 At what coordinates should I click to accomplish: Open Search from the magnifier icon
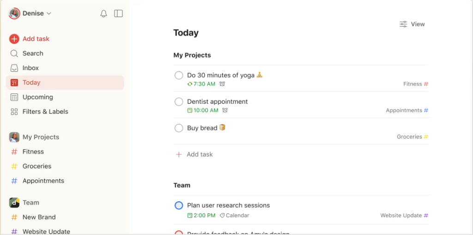[x=14, y=53]
